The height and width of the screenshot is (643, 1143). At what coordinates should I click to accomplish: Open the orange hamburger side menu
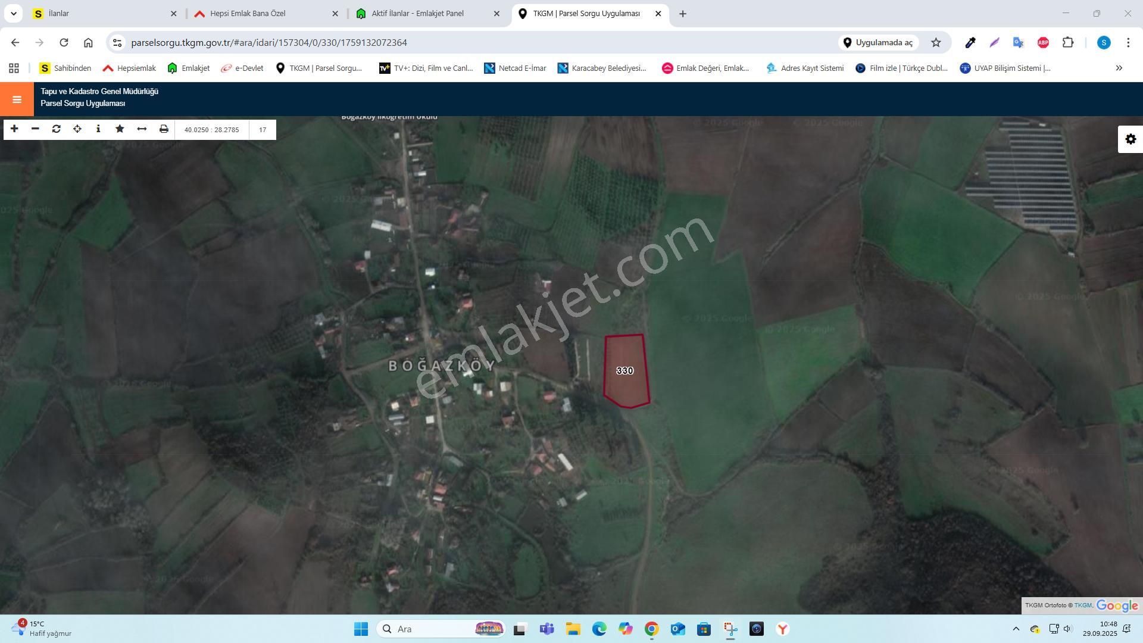click(x=17, y=99)
